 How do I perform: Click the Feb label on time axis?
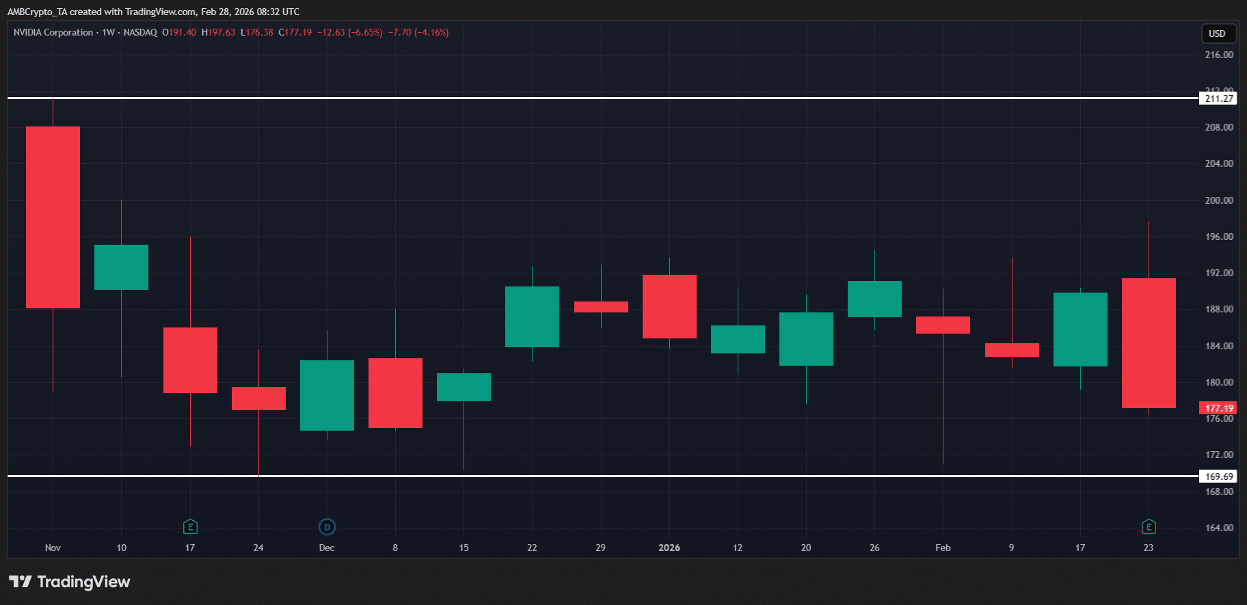click(x=943, y=548)
